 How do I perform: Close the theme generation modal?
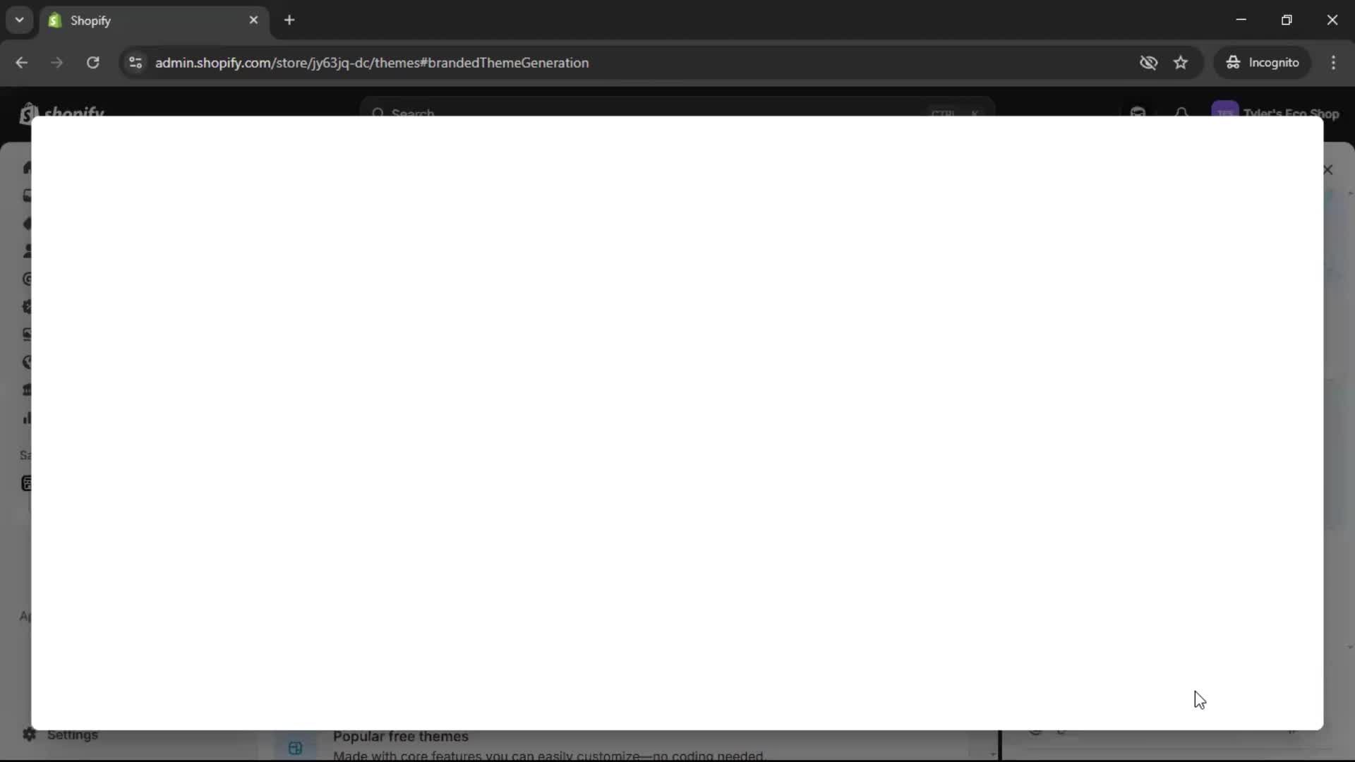tap(1328, 170)
